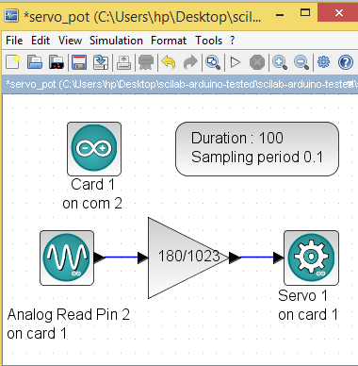This screenshot has width=358, height=366.
Task: Open a file with folder icon
Action: coord(35,62)
